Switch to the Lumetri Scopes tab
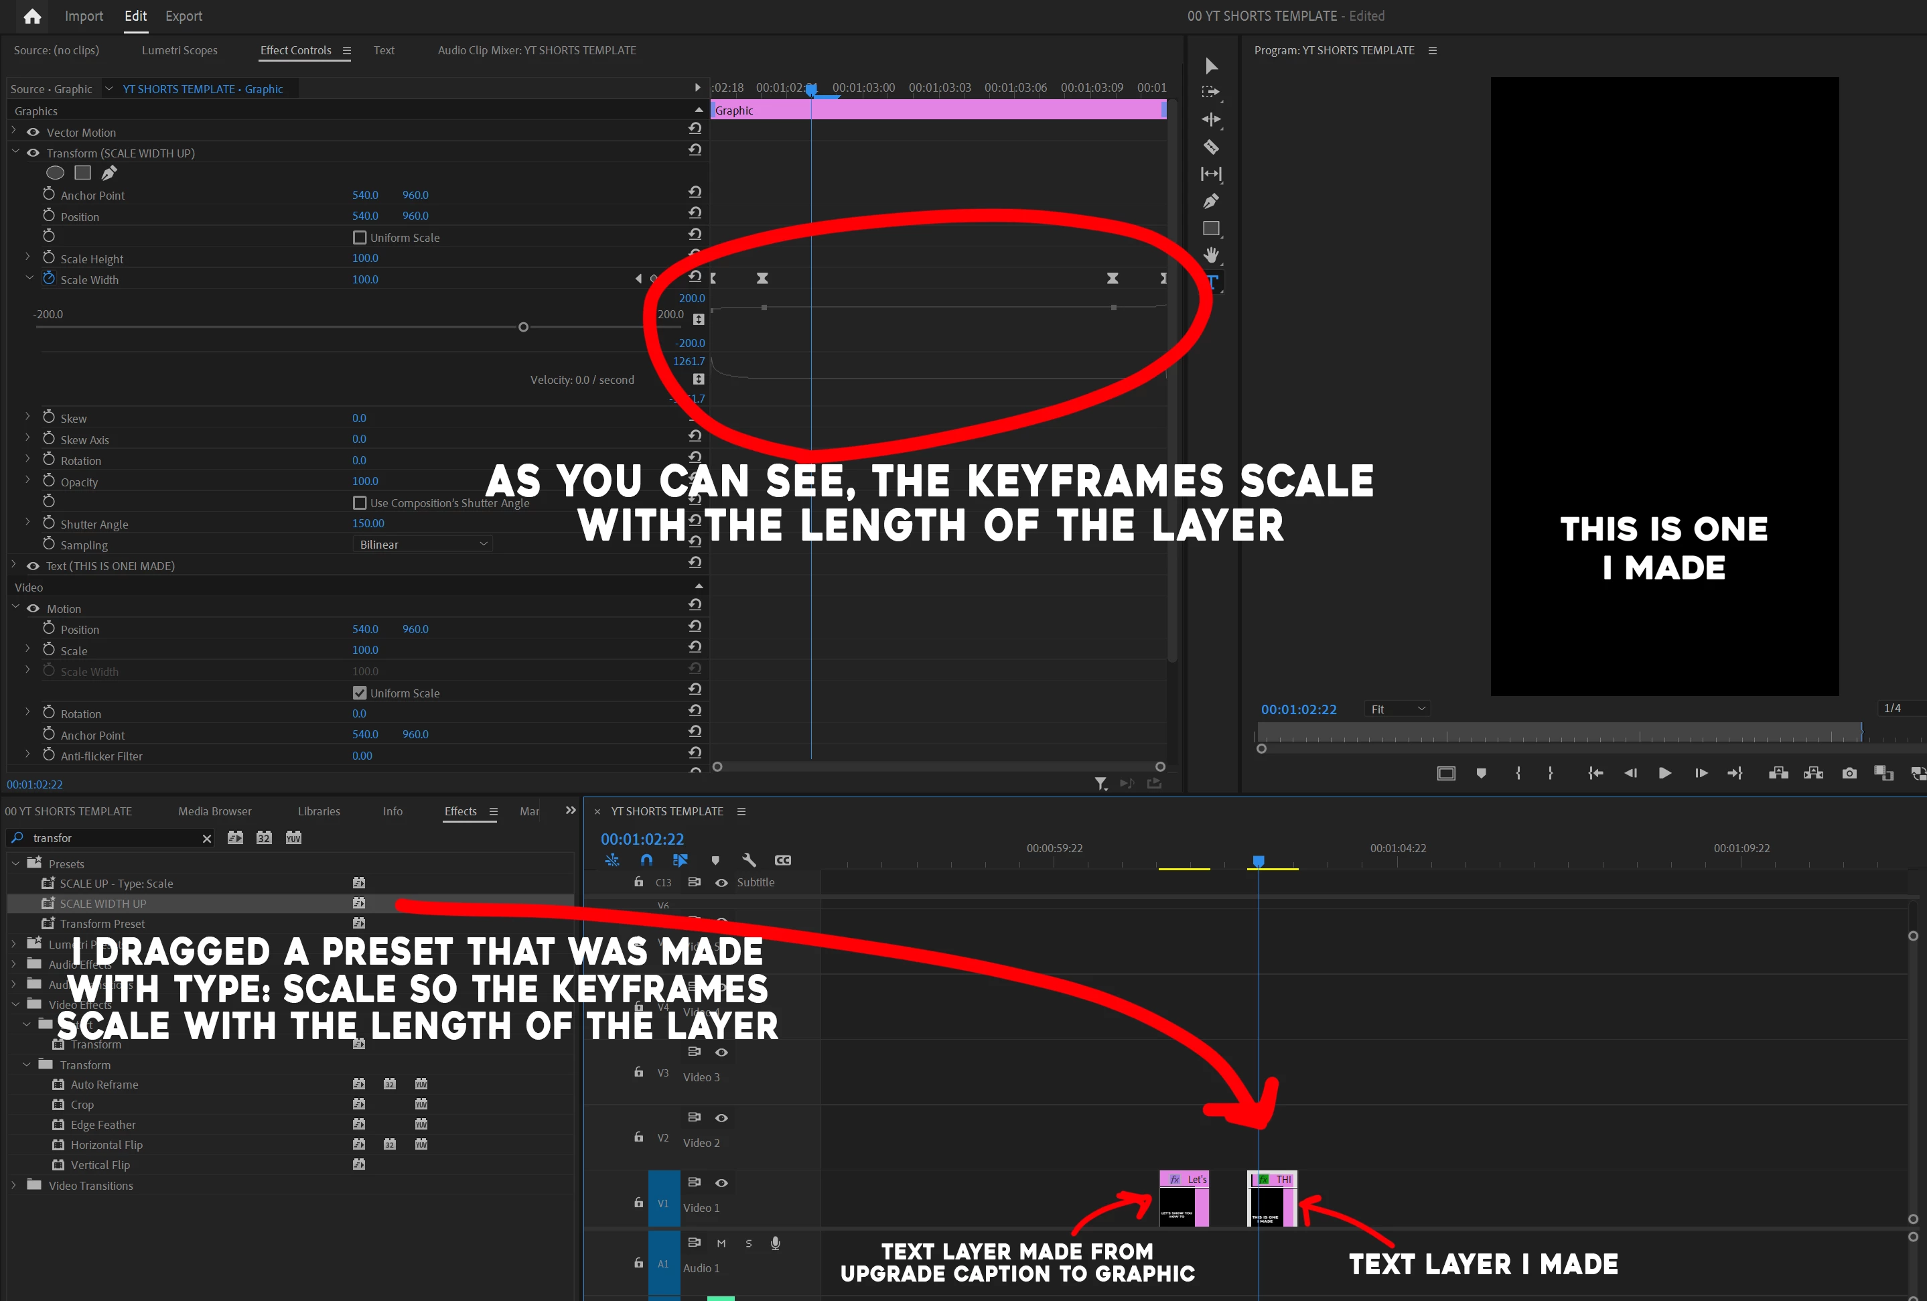 [x=179, y=50]
